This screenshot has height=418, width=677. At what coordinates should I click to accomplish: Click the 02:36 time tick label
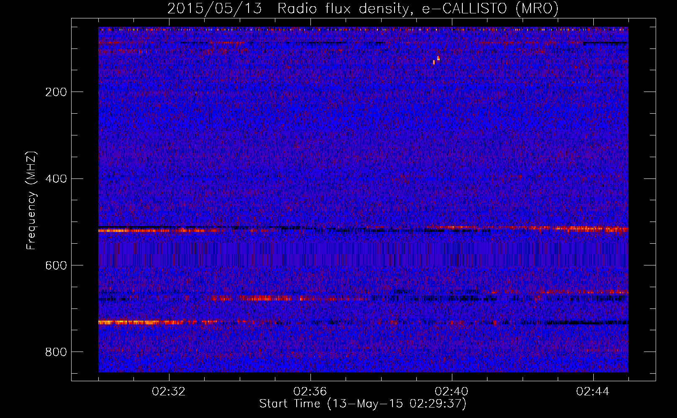click(310, 392)
